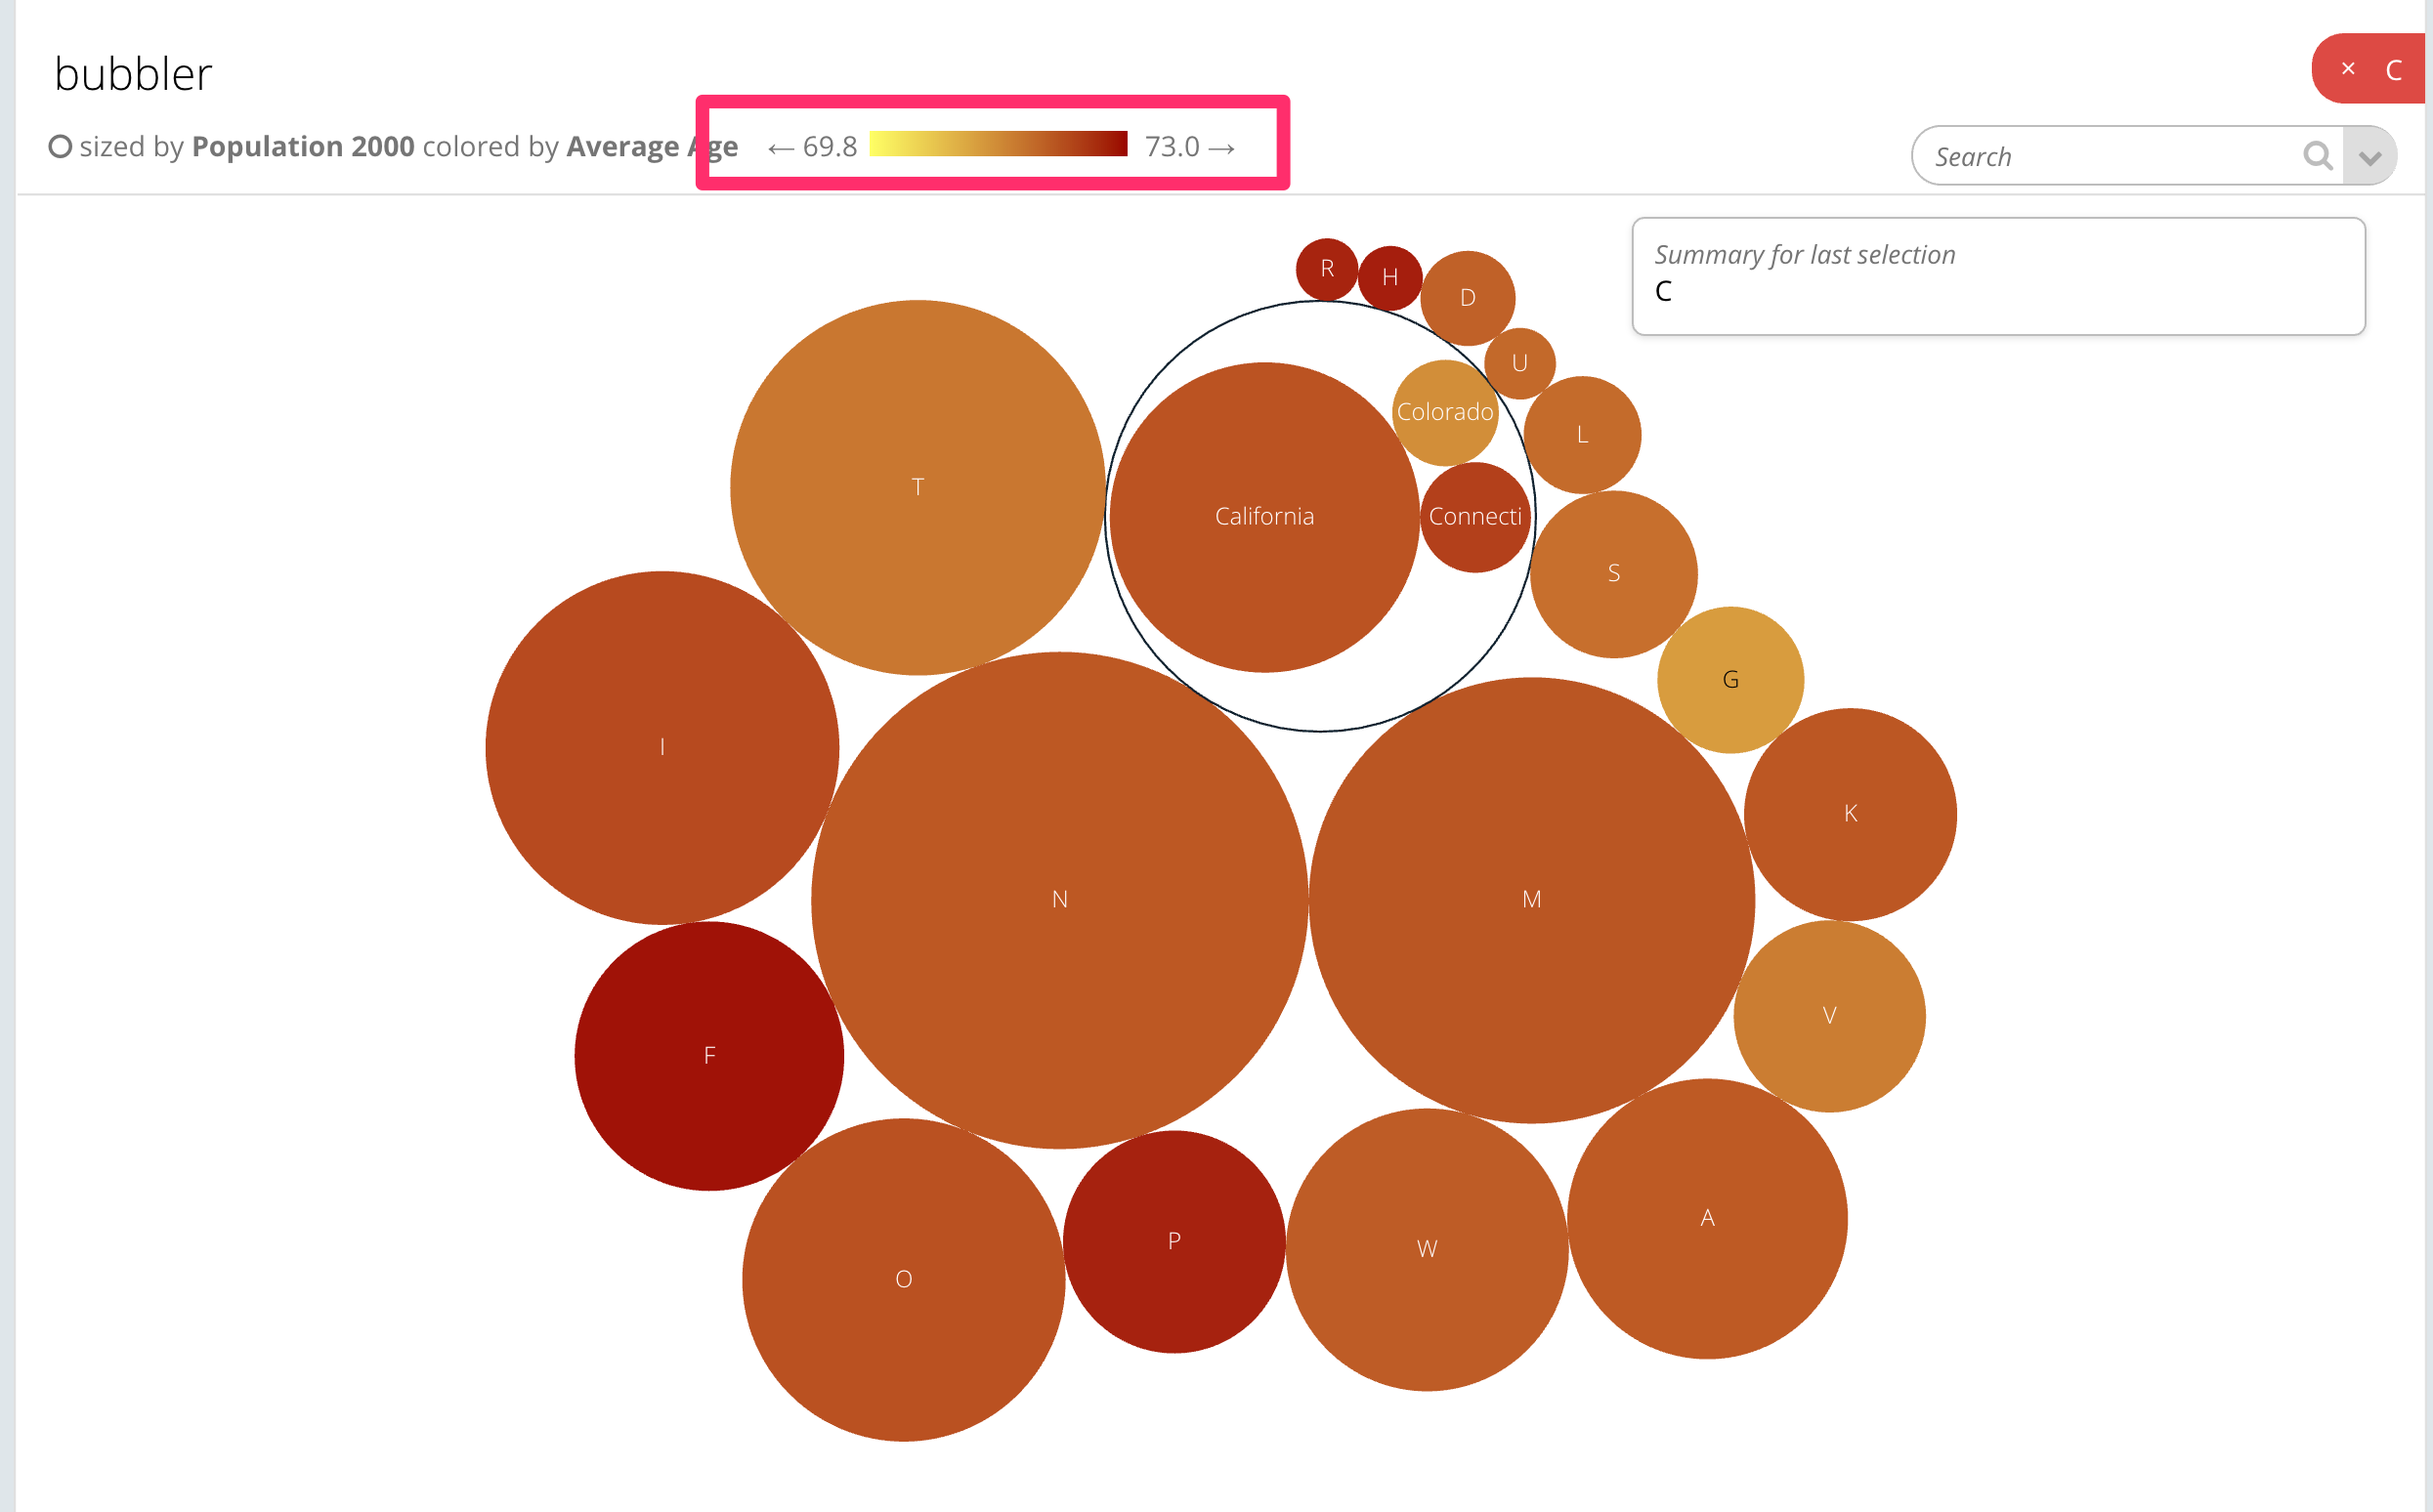Image resolution: width=2433 pixels, height=1512 pixels.
Task: Click the small R bubble
Action: click(1327, 269)
